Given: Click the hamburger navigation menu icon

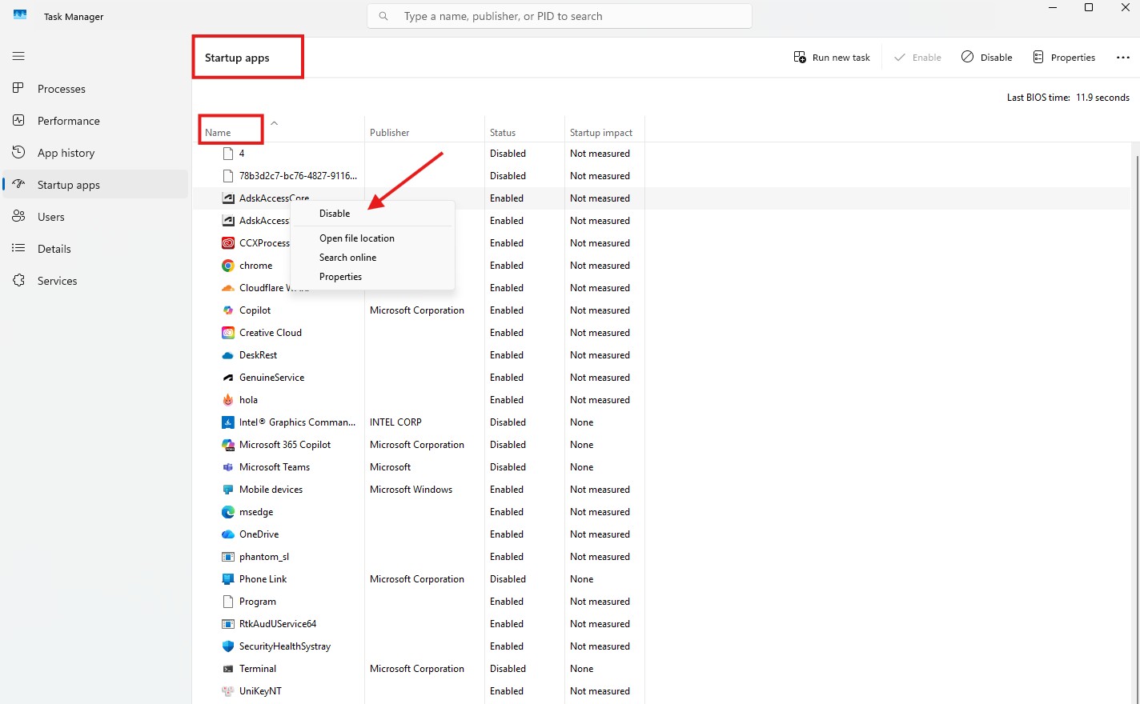Looking at the screenshot, I should pos(18,56).
